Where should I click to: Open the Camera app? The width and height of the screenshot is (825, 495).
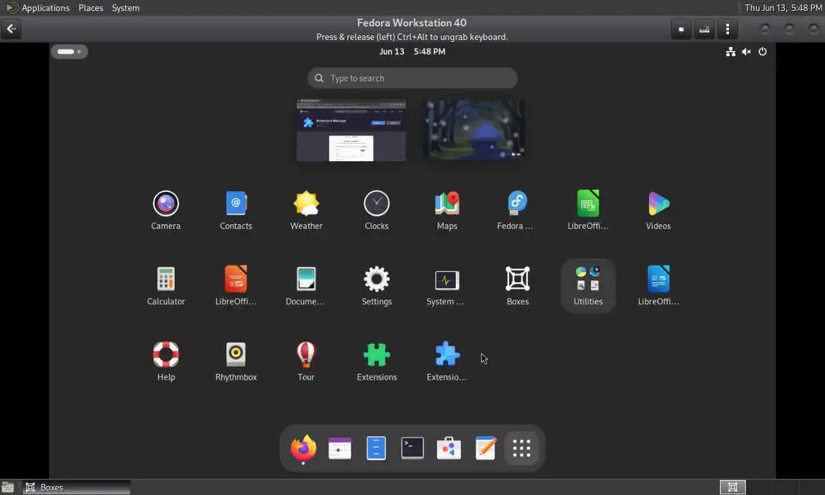166,211
